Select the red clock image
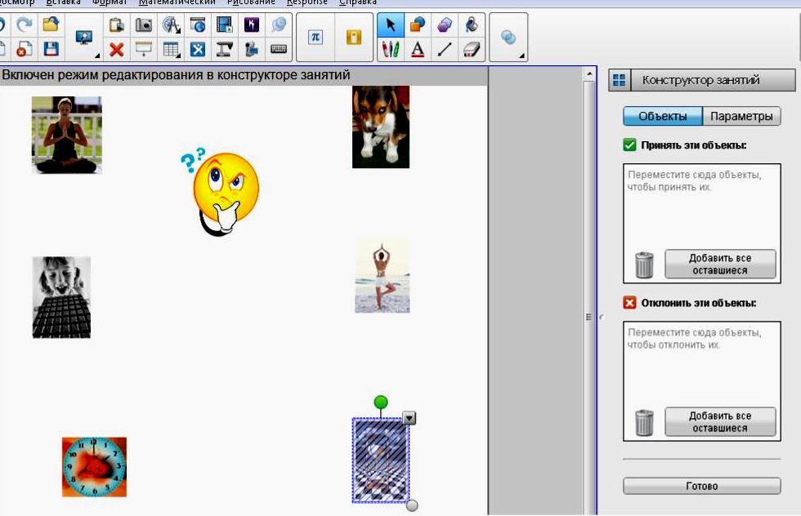 [x=94, y=466]
